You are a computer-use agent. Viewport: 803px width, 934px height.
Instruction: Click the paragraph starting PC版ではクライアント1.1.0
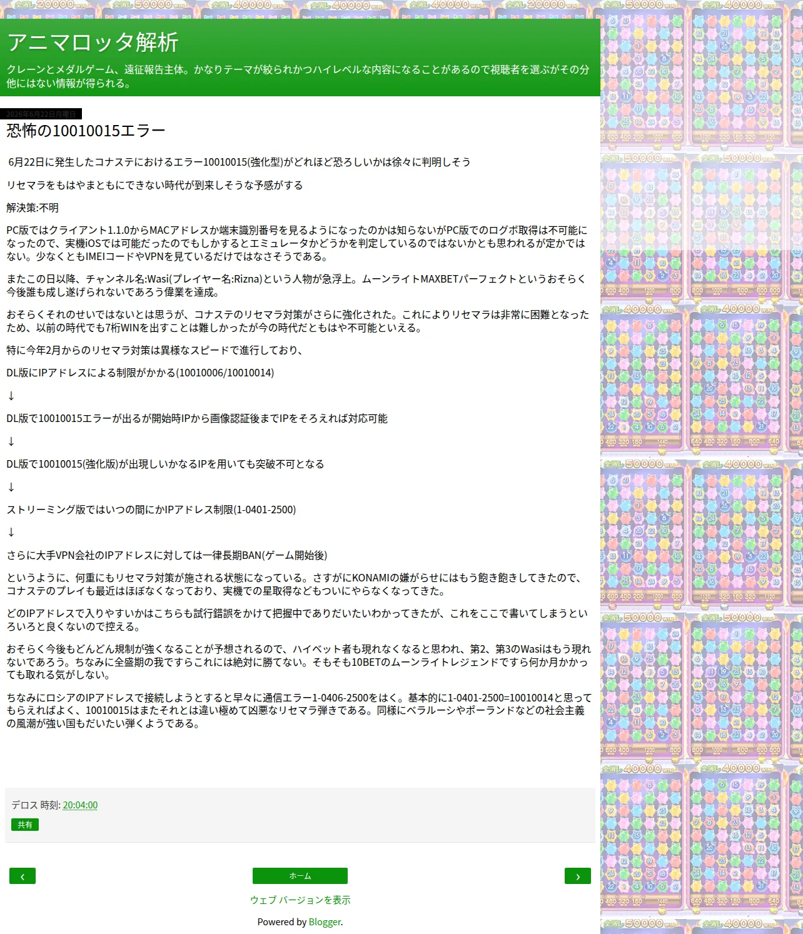[x=297, y=243]
